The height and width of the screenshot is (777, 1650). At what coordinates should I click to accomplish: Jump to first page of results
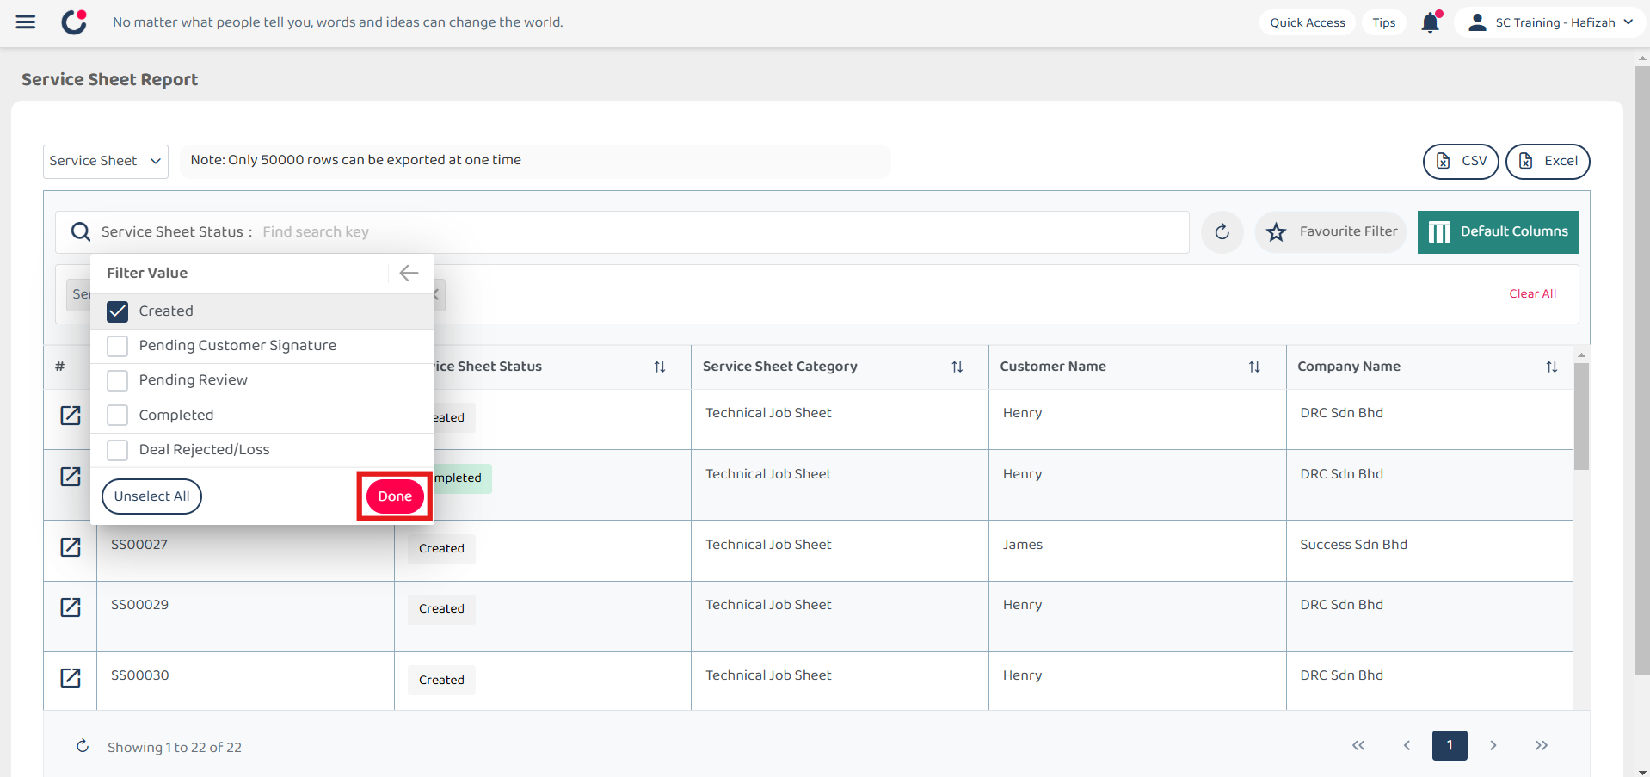pyautogui.click(x=1358, y=745)
